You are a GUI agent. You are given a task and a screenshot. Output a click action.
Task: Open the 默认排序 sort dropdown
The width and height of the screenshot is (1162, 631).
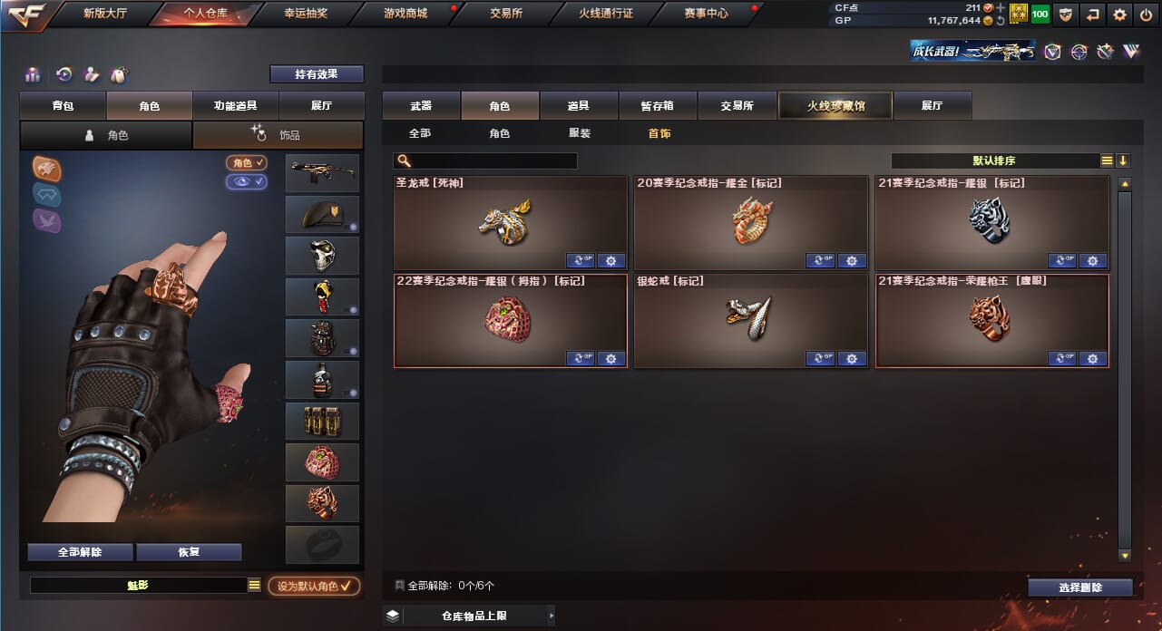tap(995, 160)
